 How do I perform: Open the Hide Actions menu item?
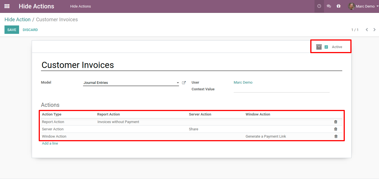pyautogui.click(x=81, y=6)
